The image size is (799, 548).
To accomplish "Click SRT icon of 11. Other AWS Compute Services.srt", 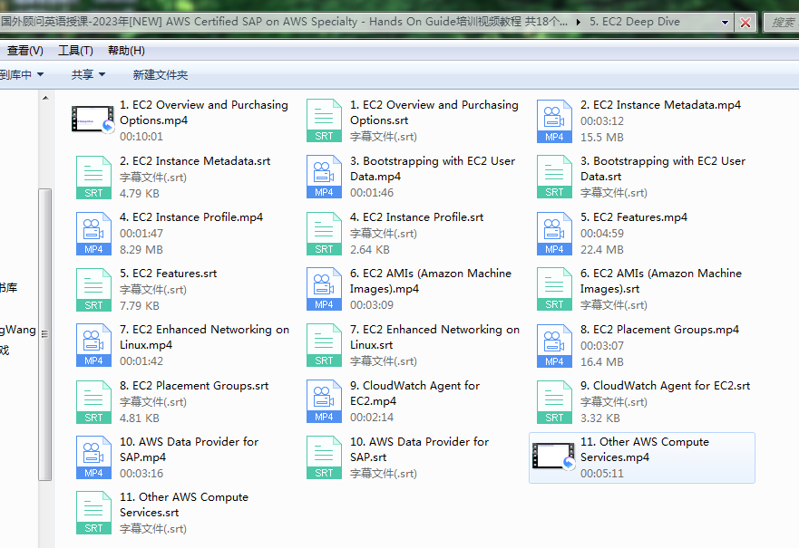I will [93, 513].
